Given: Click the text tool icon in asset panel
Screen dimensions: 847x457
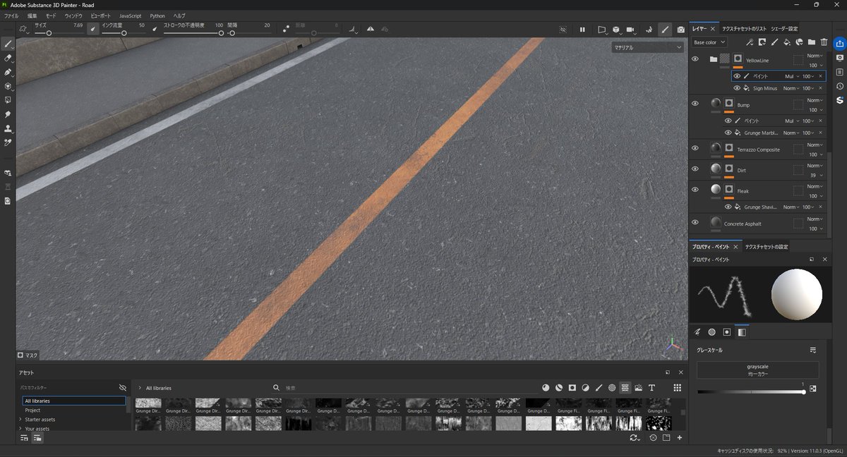Looking at the screenshot, I should tap(651, 388).
